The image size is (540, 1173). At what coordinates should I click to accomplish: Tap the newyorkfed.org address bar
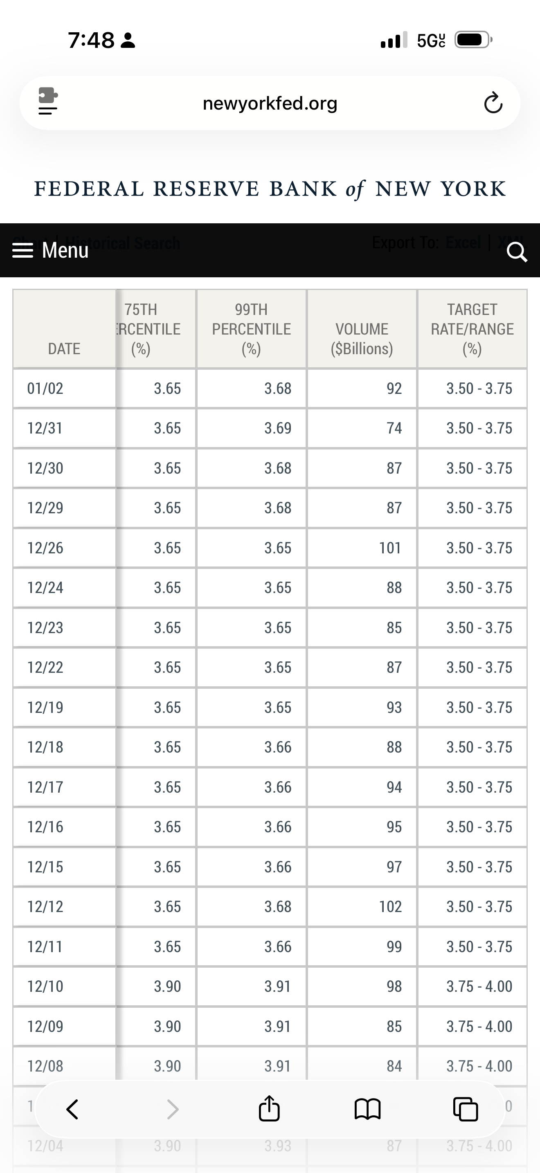270,103
